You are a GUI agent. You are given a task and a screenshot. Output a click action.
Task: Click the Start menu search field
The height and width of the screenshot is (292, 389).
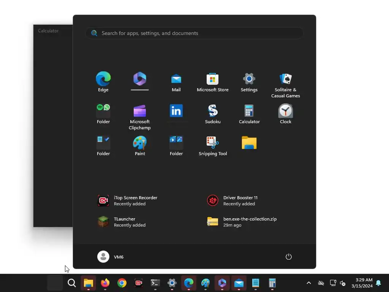[194, 33]
